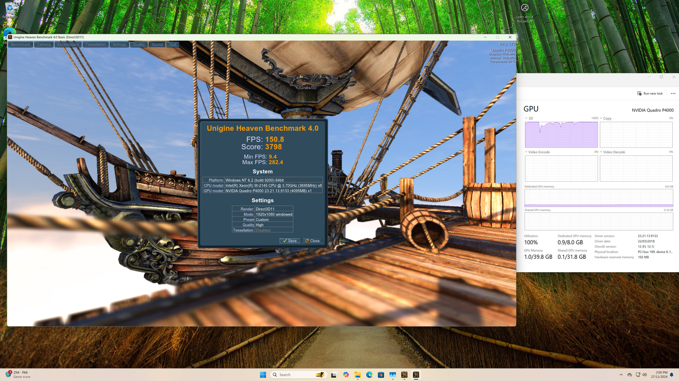
Task: Open the Quality menu in Heaven
Action: tap(139, 44)
